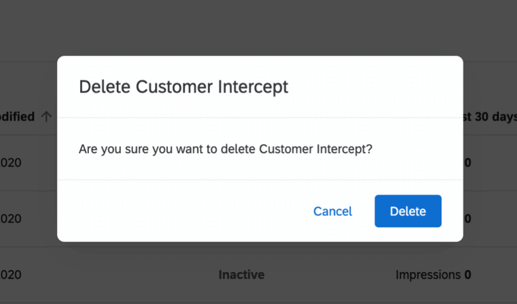Click the Impressions count 0 in bottom row

tap(468, 275)
